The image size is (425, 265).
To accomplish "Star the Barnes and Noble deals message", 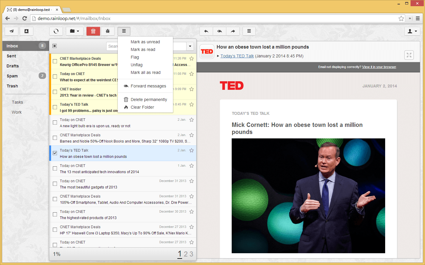I will [x=192, y=135].
